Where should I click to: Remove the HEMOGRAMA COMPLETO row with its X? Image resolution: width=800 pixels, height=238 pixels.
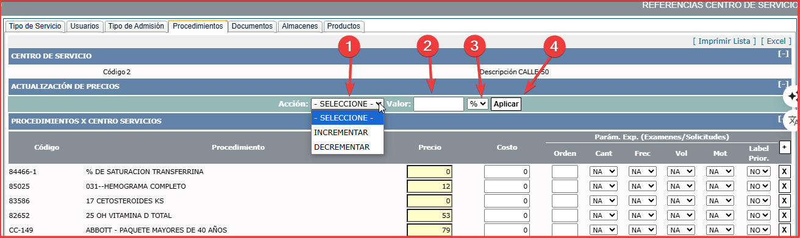(x=785, y=186)
